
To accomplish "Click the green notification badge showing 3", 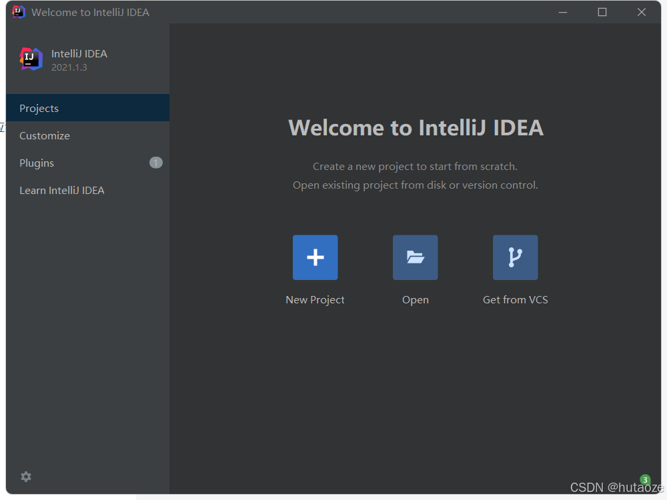I will coord(645,480).
